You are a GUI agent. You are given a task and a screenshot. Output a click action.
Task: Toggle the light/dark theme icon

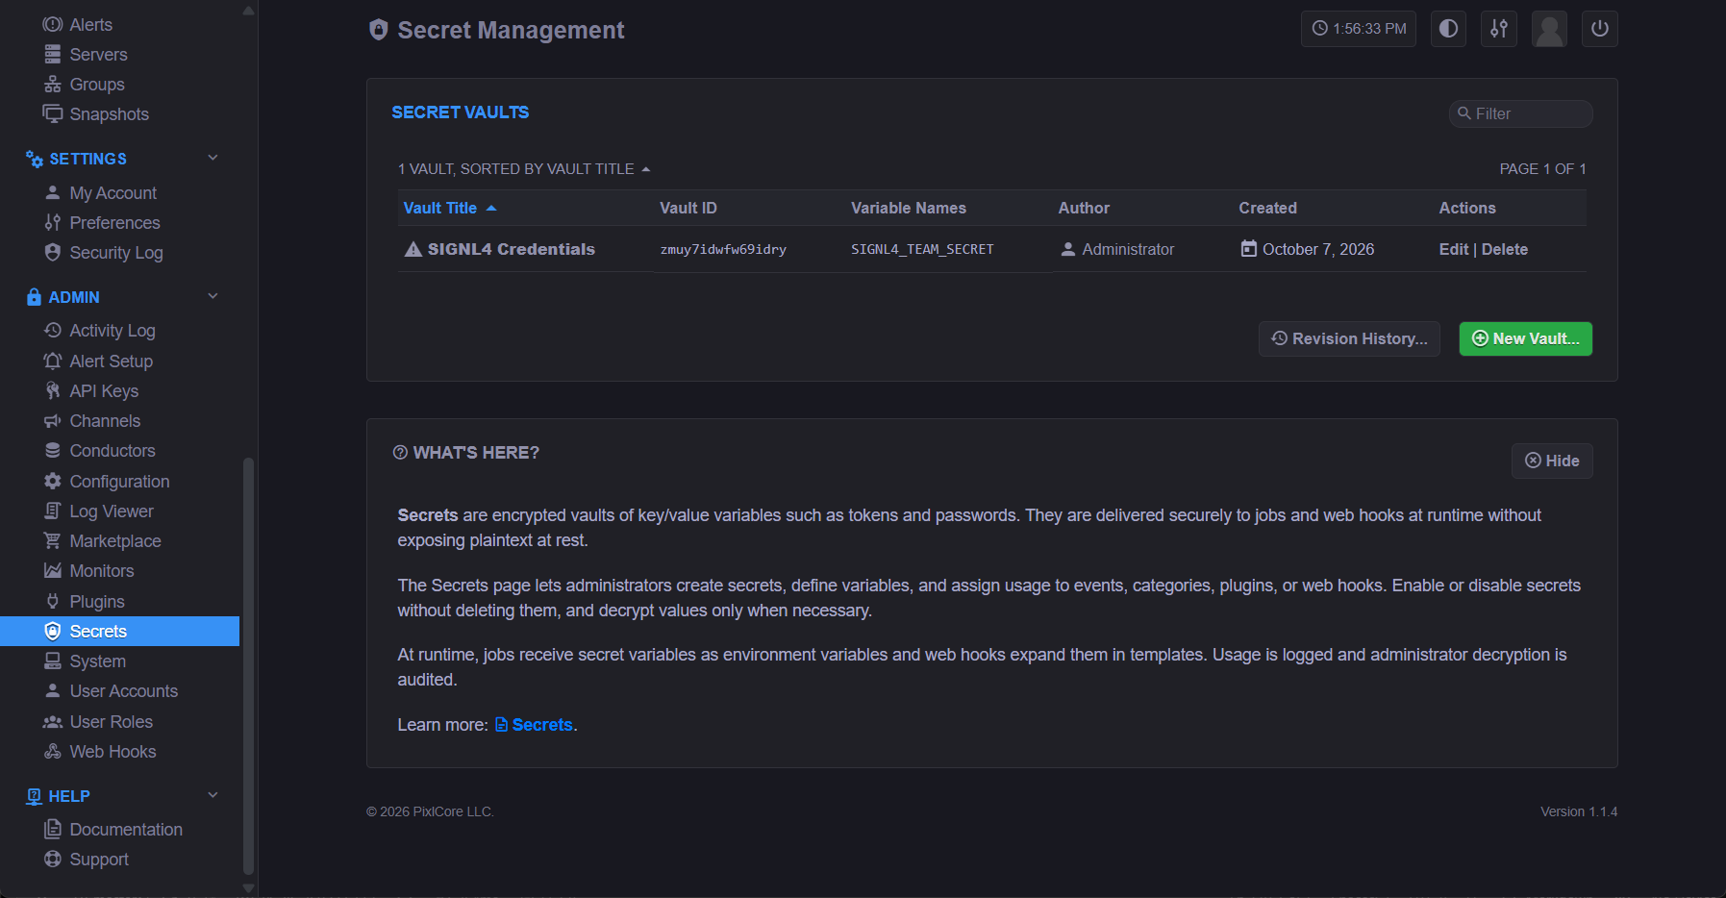(1448, 29)
